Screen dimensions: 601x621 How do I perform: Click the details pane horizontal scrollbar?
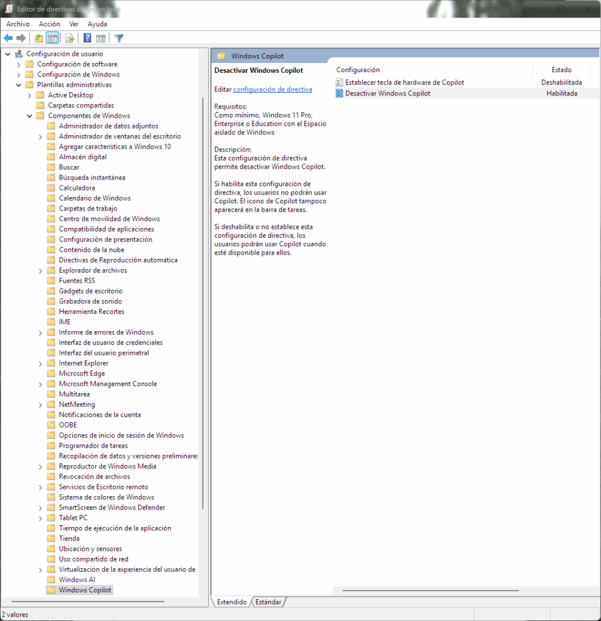[431, 591]
